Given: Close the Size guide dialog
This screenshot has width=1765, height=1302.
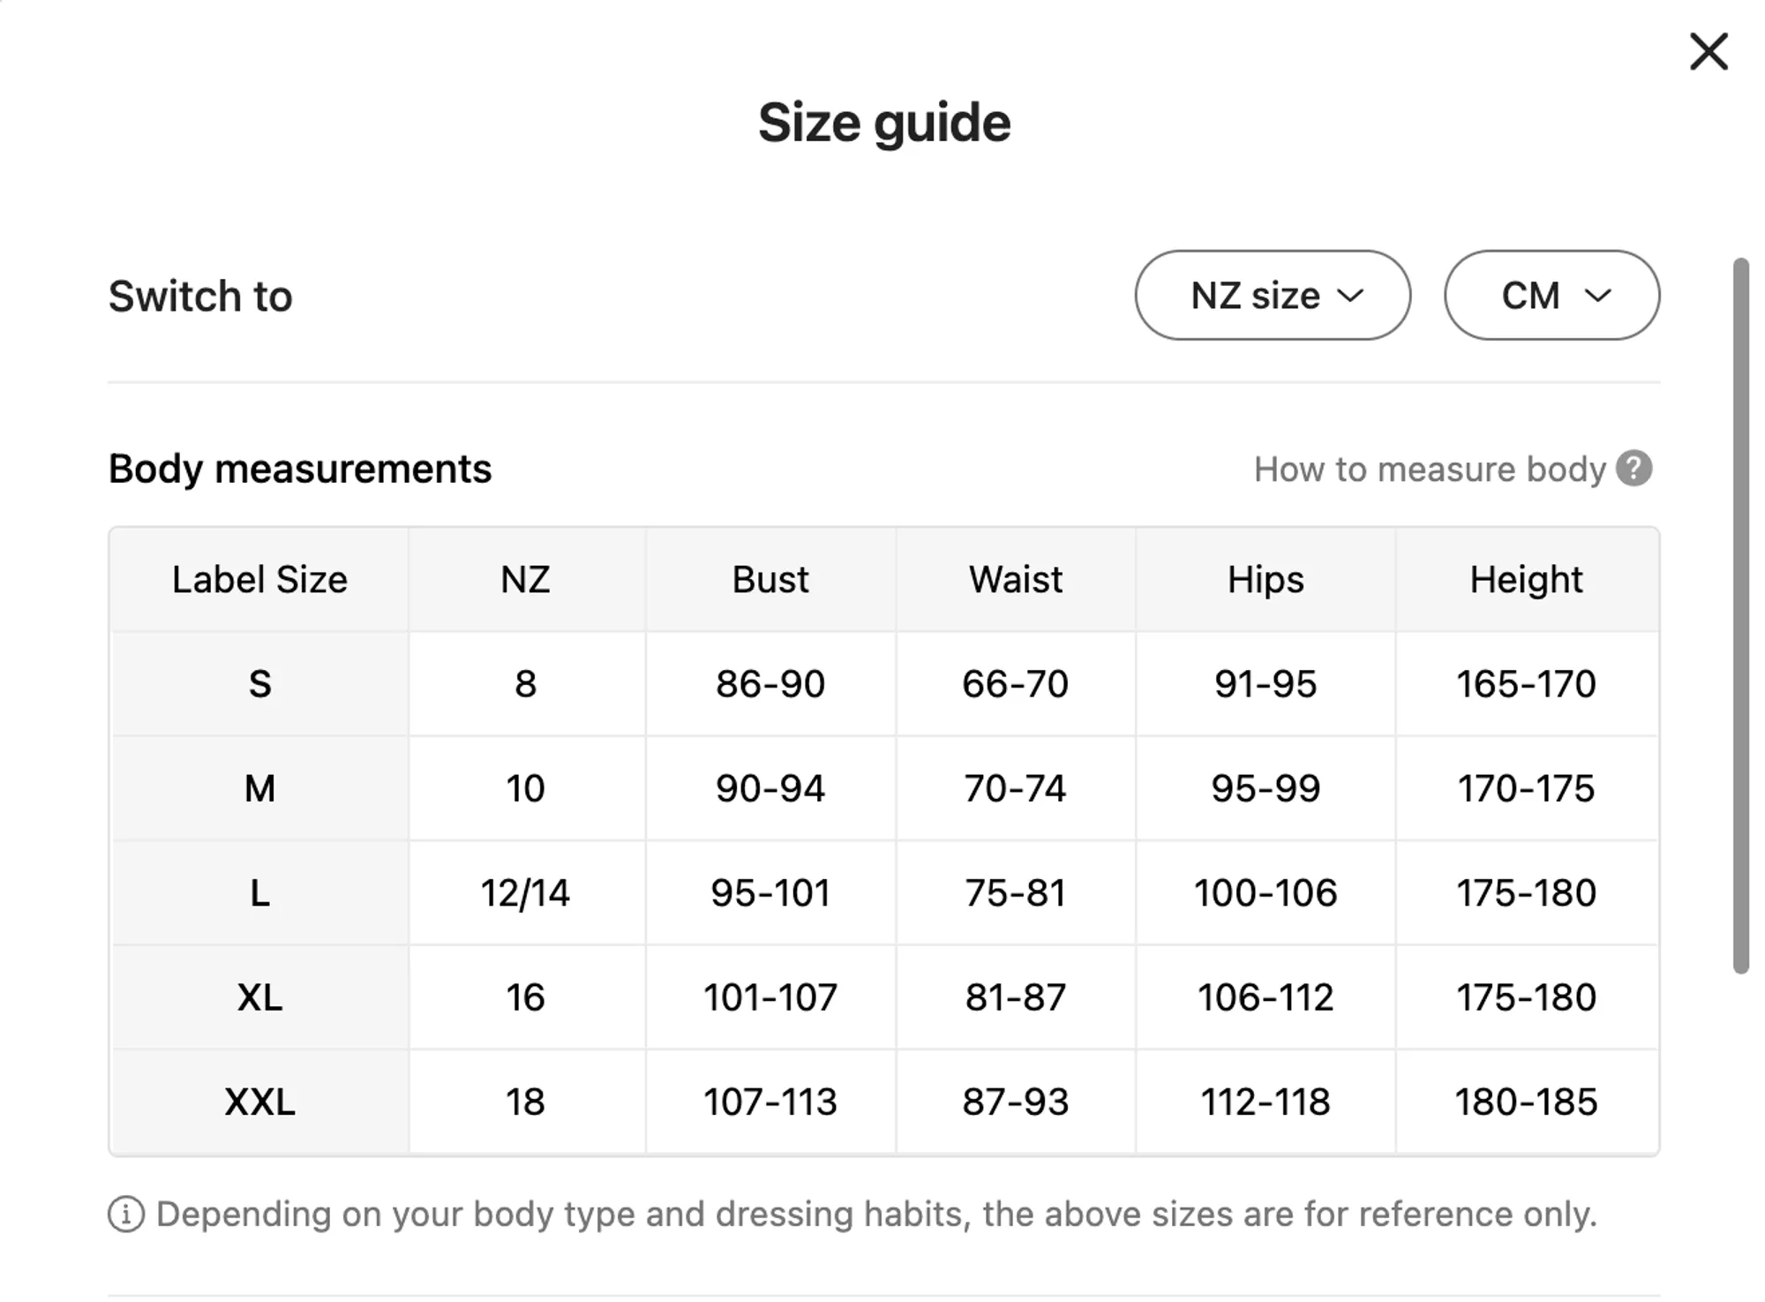Looking at the screenshot, I should [1708, 51].
